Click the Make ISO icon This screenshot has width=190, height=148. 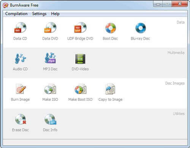(x=50, y=92)
